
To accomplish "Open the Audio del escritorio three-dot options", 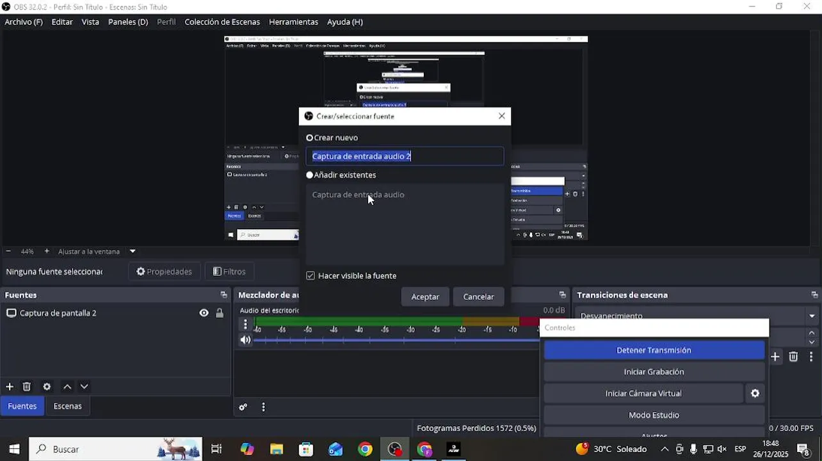I will [245, 325].
